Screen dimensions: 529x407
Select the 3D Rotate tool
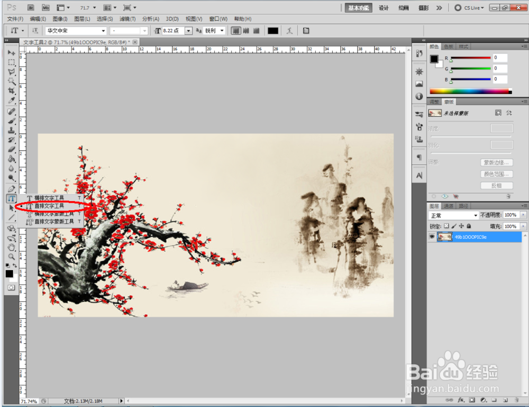point(12,229)
